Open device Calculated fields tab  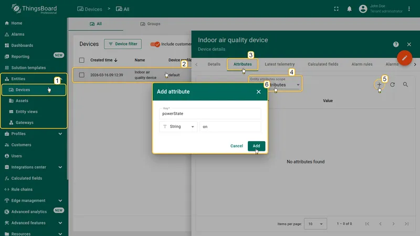coord(323,64)
